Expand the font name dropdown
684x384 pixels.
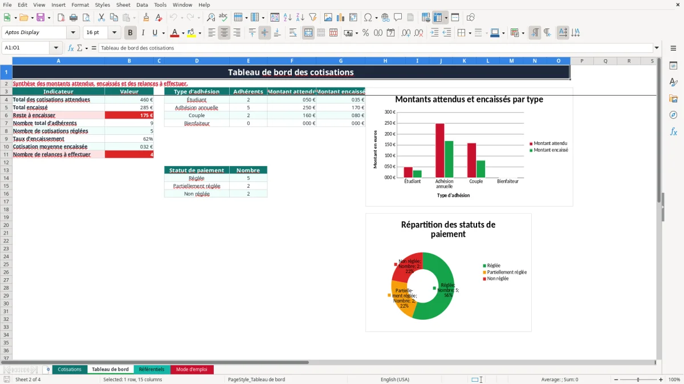(x=73, y=33)
